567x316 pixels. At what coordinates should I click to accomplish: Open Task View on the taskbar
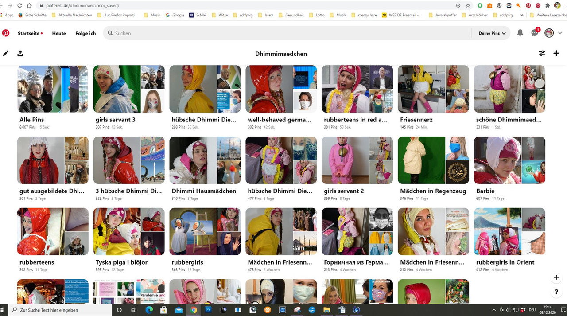click(133, 310)
